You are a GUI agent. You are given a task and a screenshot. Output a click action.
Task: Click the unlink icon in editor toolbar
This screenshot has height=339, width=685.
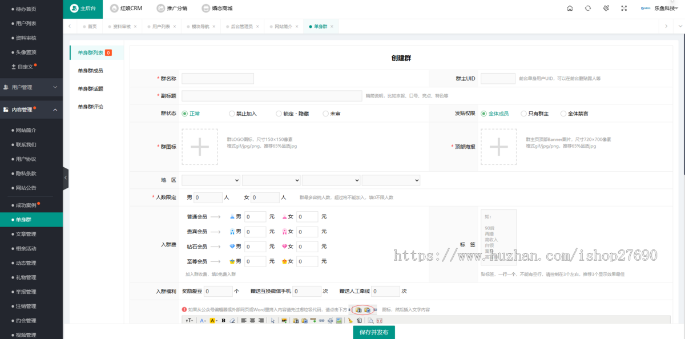tap(330, 321)
